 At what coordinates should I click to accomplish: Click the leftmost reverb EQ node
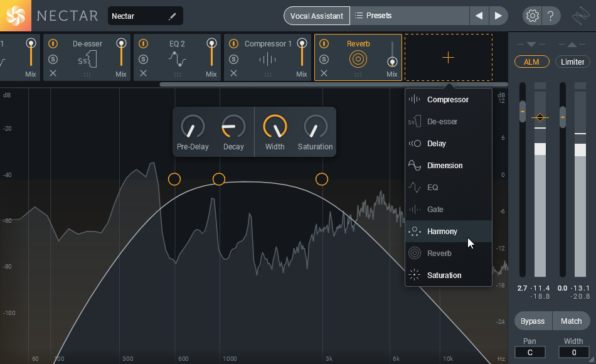[174, 179]
